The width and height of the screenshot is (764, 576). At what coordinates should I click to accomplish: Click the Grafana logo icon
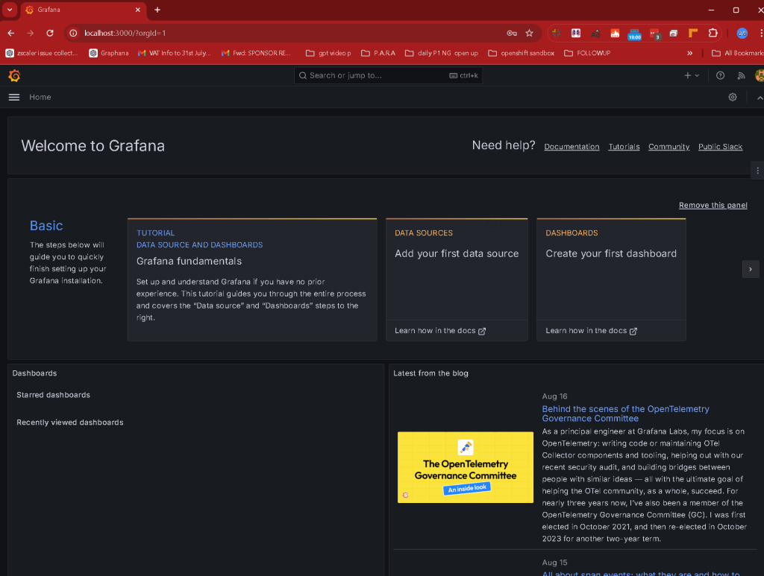(14, 75)
